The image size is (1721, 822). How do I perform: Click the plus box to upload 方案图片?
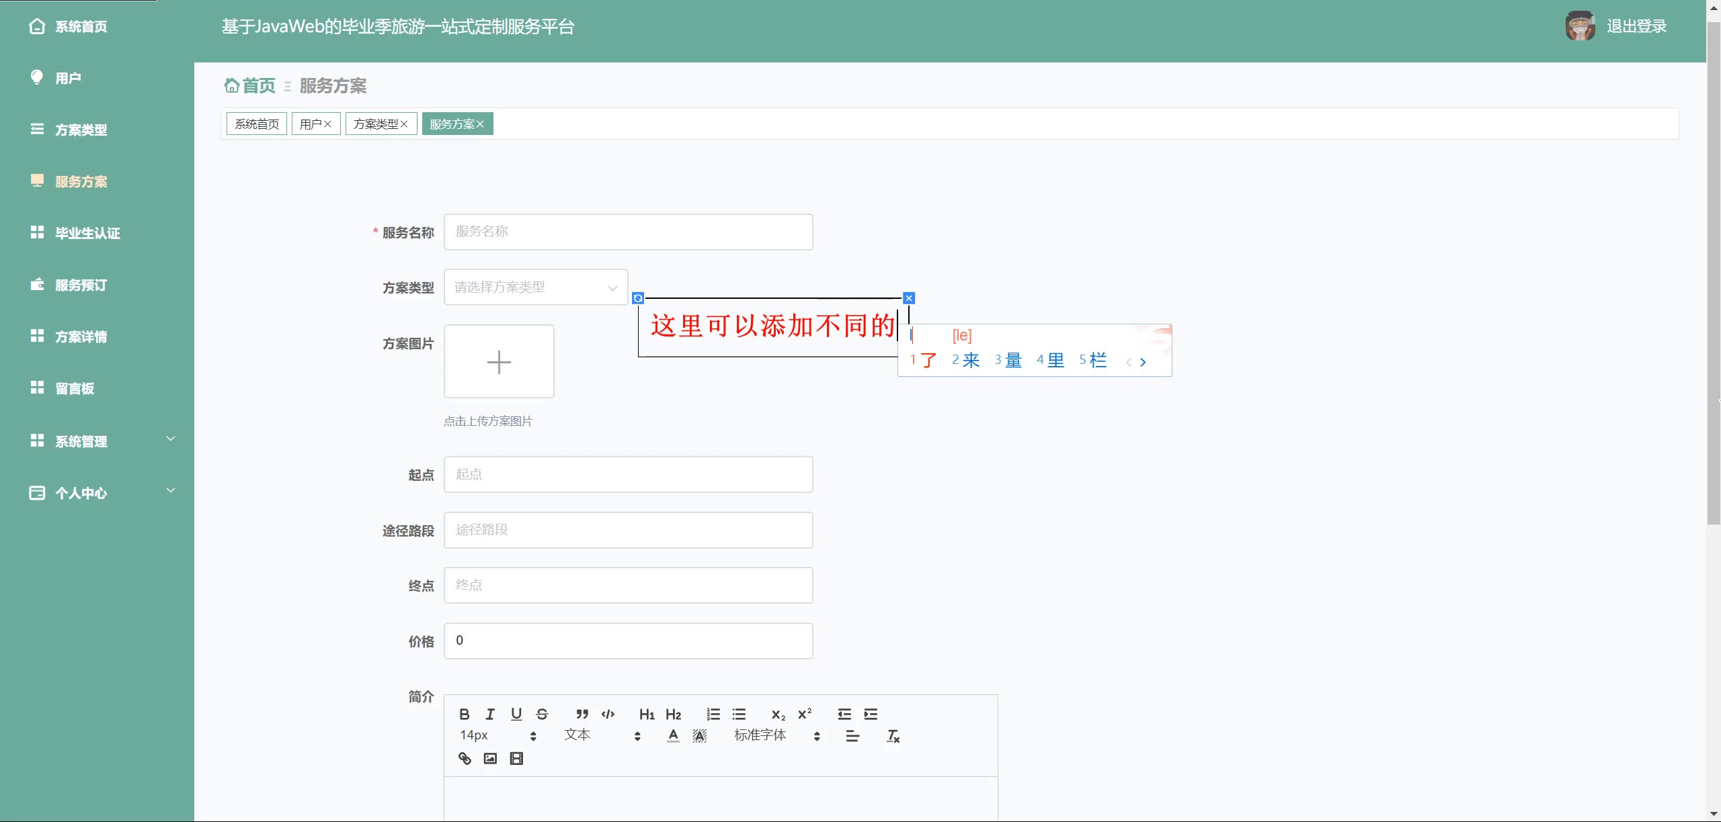[x=499, y=362]
